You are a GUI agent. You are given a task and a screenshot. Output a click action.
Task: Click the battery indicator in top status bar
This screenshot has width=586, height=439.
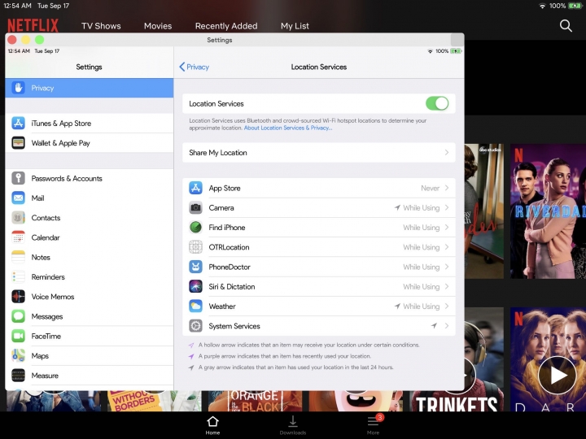pyautogui.click(x=575, y=6)
